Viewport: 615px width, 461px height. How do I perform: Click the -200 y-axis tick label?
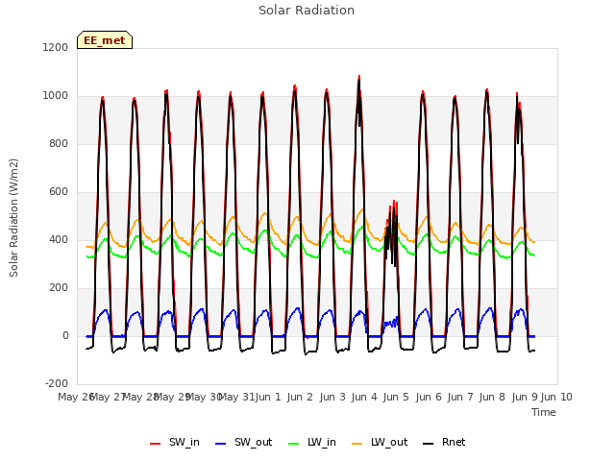(57, 383)
